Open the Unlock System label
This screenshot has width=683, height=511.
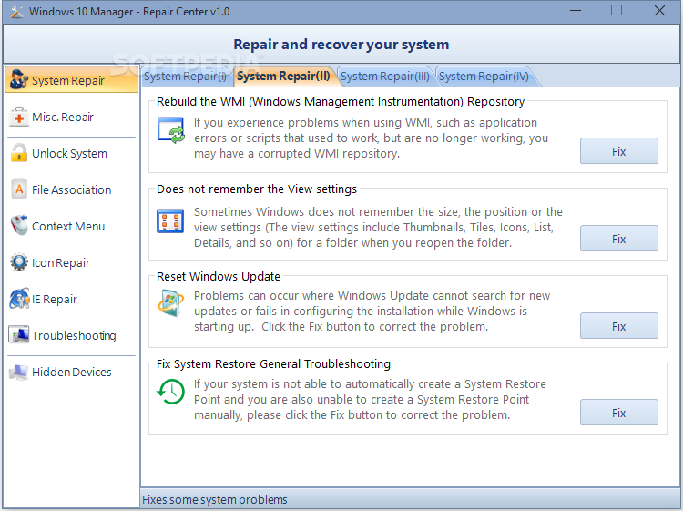[70, 154]
